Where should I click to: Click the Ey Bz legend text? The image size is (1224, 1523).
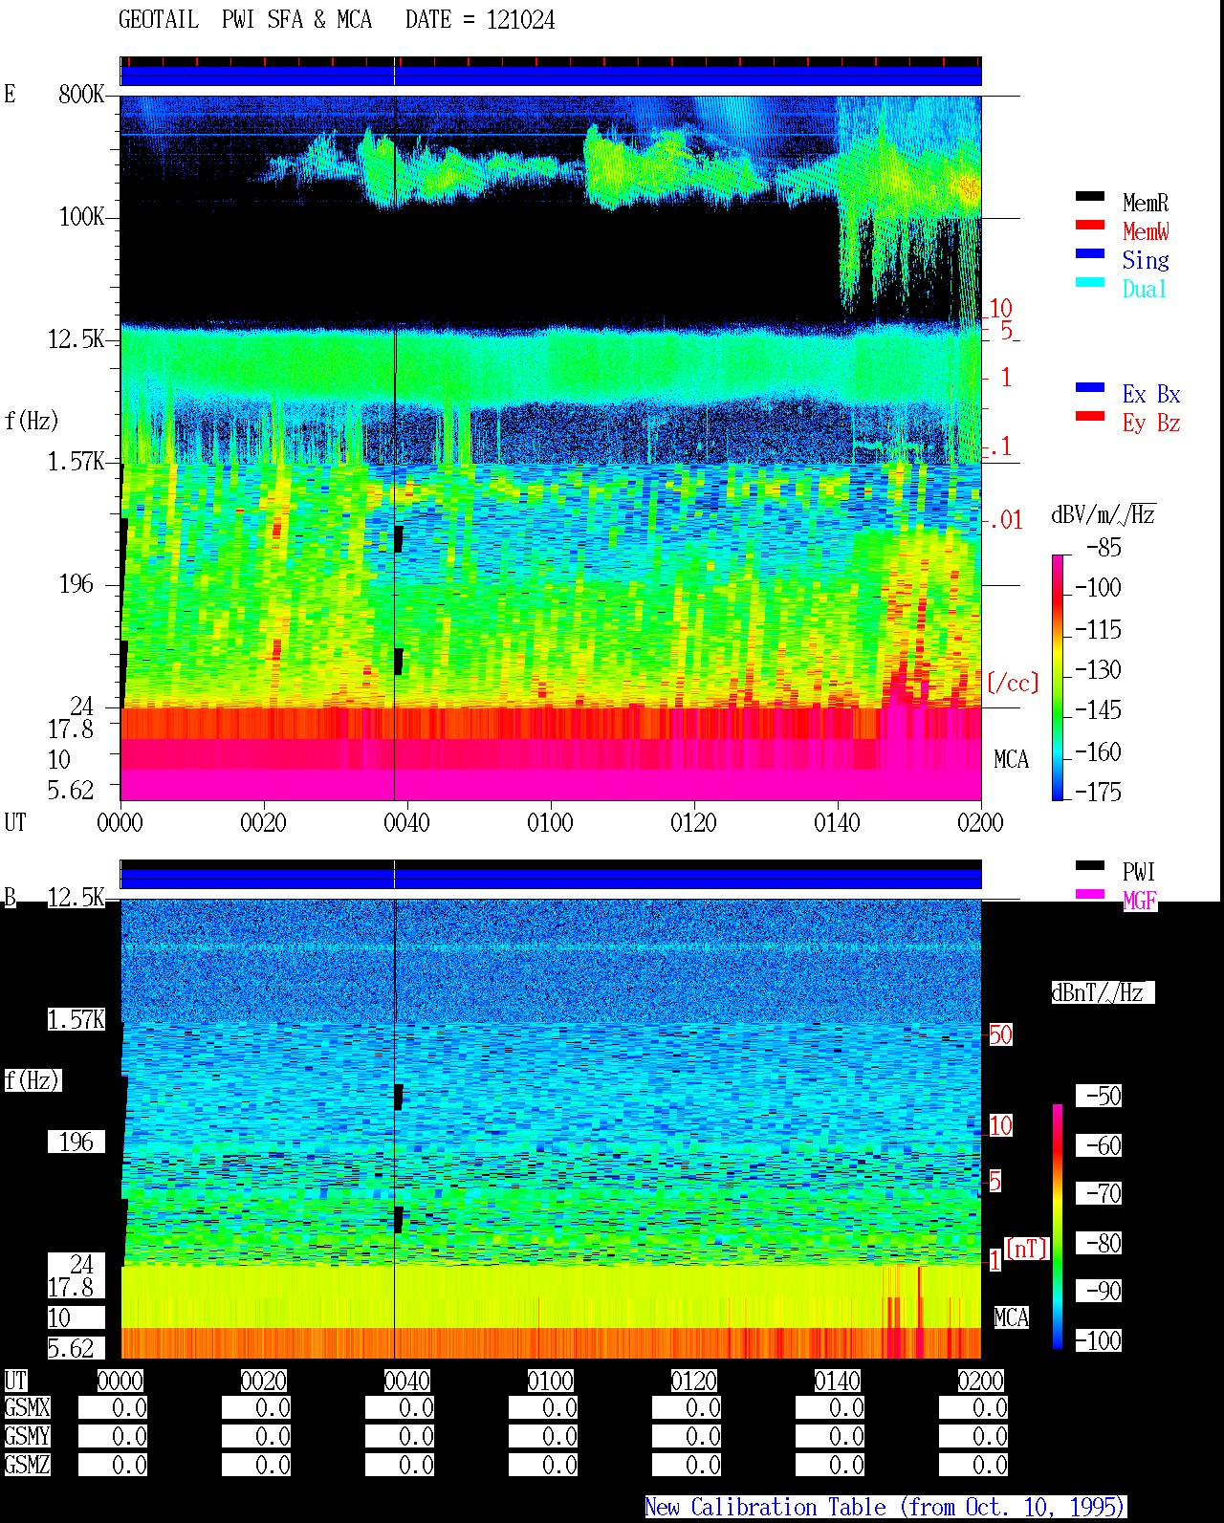(1151, 423)
